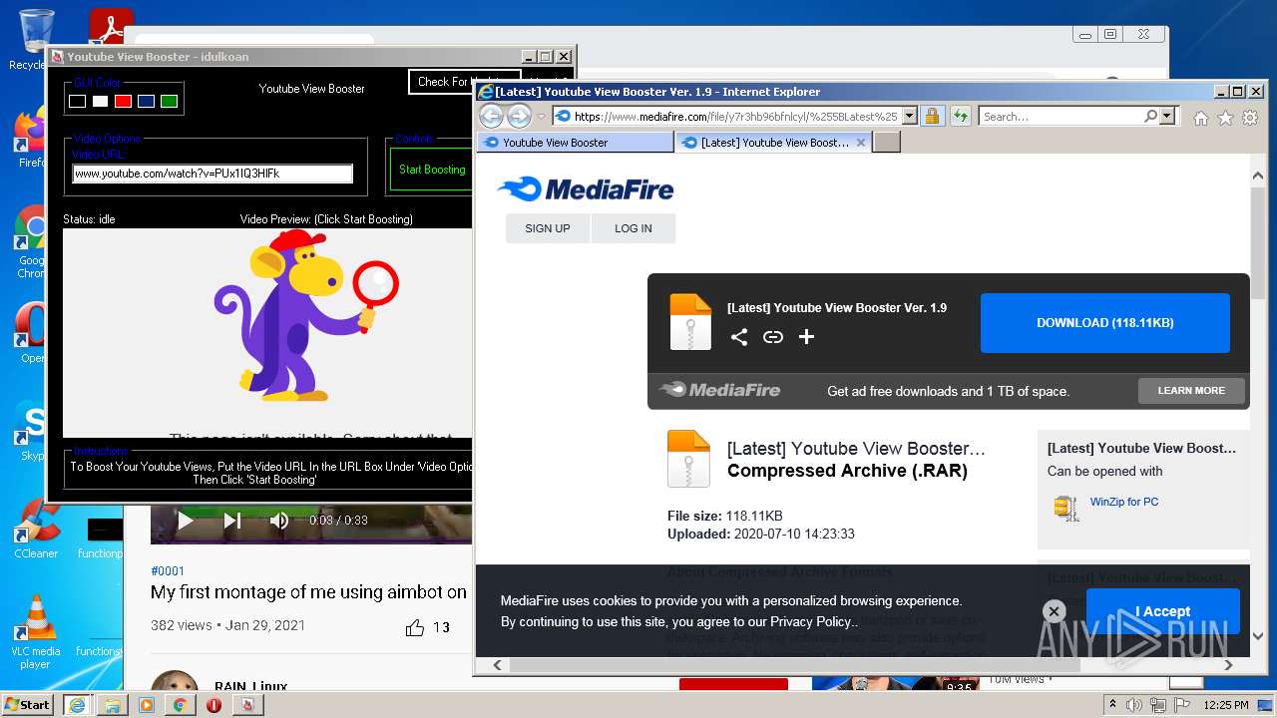
Task: Play the YouTube video
Action: [x=185, y=520]
